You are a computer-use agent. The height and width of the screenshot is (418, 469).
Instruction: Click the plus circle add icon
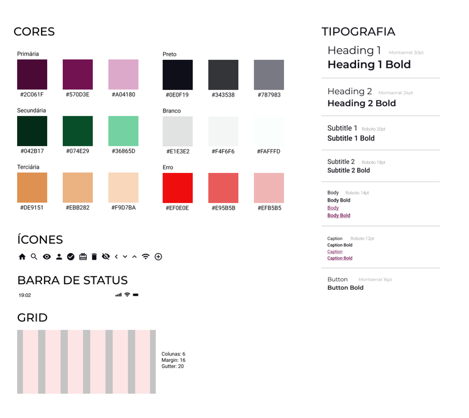(x=158, y=257)
